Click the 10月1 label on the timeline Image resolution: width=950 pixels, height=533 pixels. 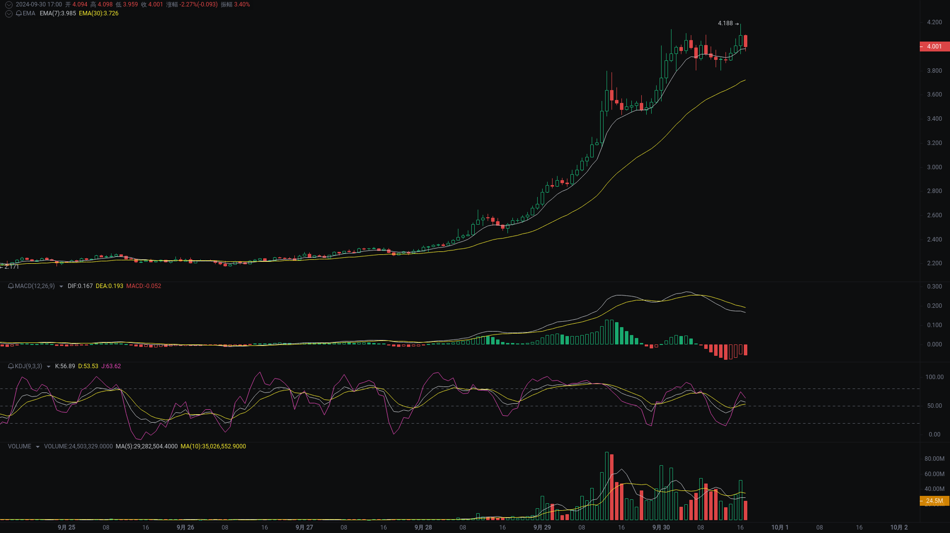(x=780, y=527)
